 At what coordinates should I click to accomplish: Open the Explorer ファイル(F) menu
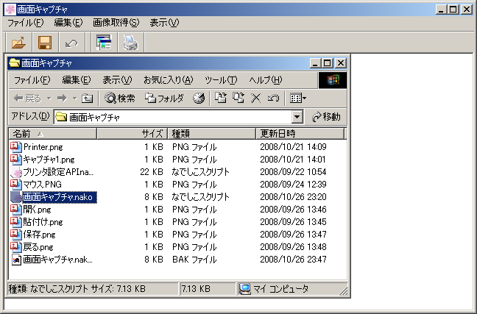pyautogui.click(x=32, y=80)
